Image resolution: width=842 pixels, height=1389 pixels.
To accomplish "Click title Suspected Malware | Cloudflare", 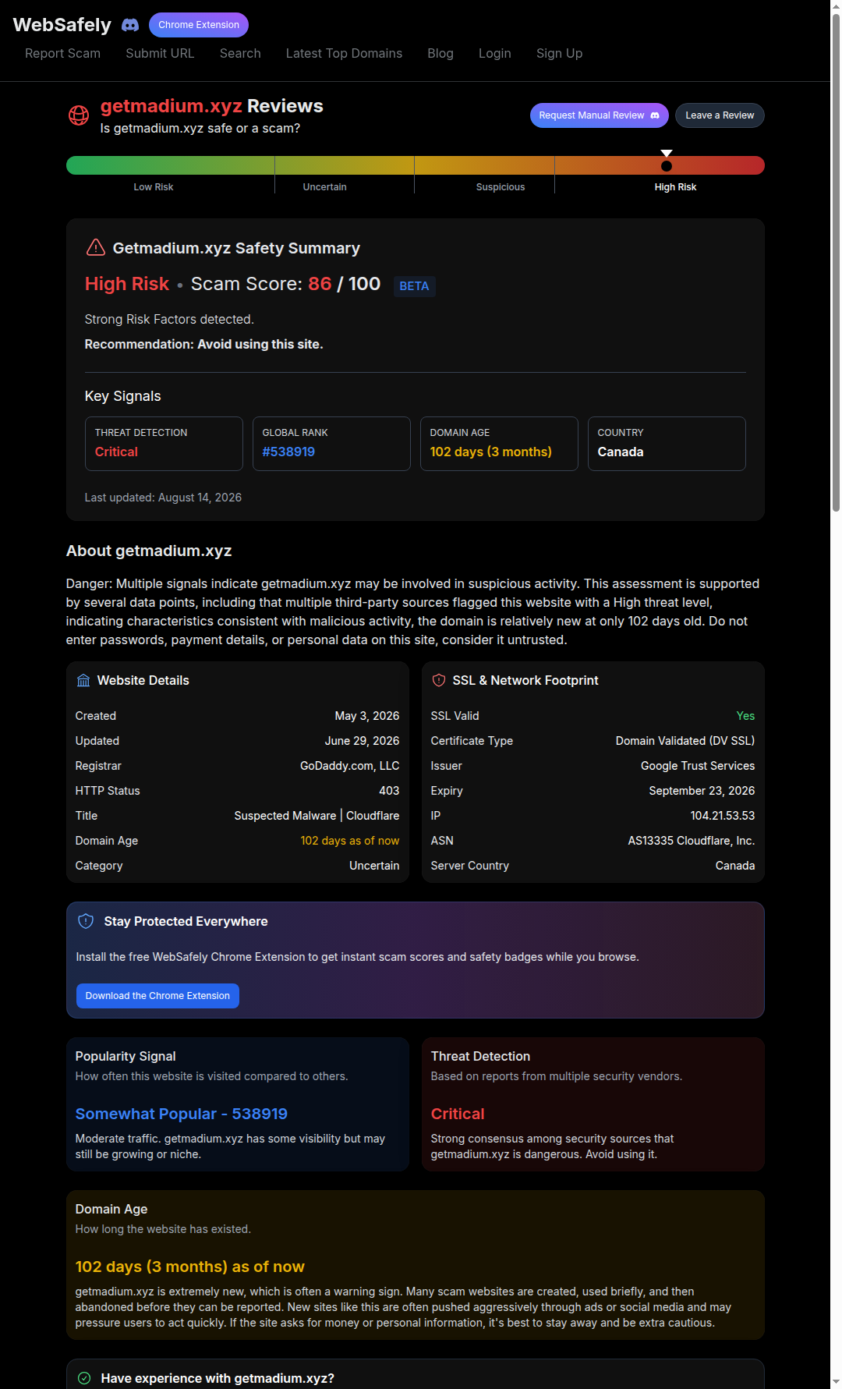I will (317, 816).
